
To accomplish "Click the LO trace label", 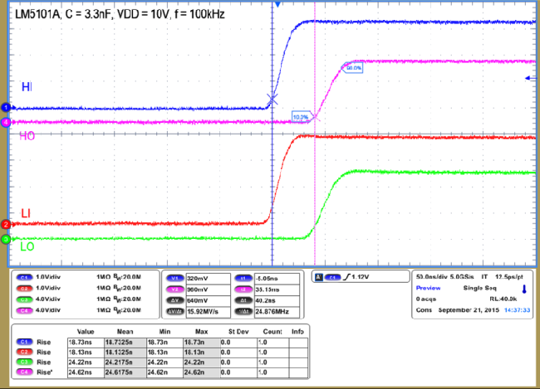I will click(27, 246).
